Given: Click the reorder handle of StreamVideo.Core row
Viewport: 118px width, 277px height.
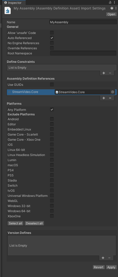Looking at the screenshot, I should click(x=9, y=92).
